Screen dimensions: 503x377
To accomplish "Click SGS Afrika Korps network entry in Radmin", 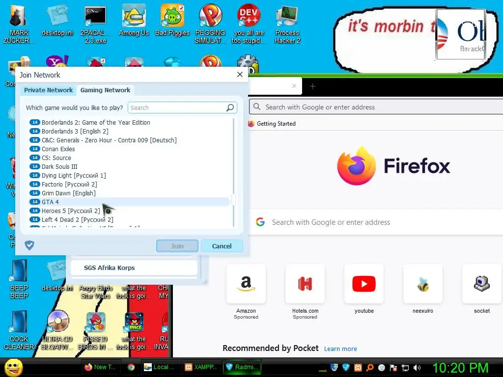I will tap(134, 268).
